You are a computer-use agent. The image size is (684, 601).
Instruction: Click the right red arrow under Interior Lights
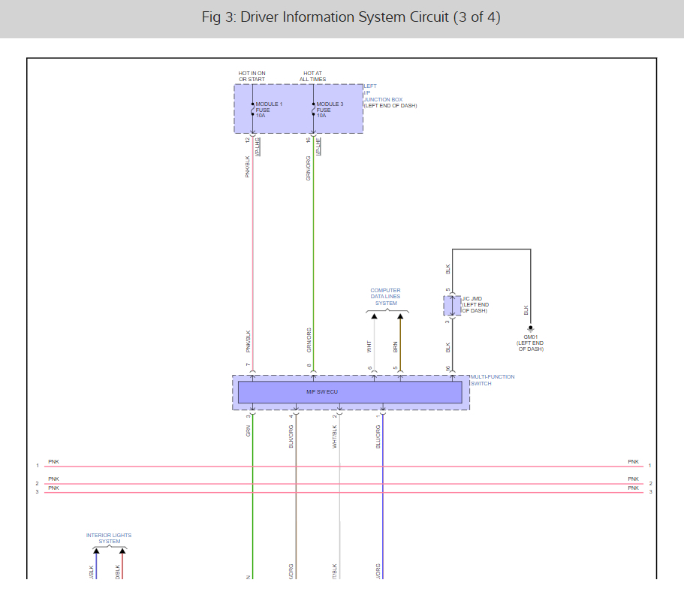[x=122, y=551]
